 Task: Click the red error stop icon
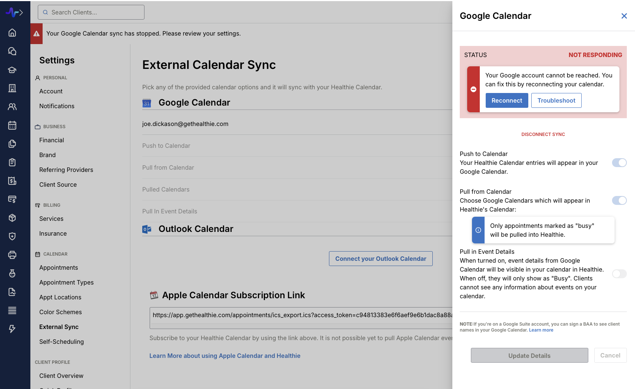tap(473, 89)
